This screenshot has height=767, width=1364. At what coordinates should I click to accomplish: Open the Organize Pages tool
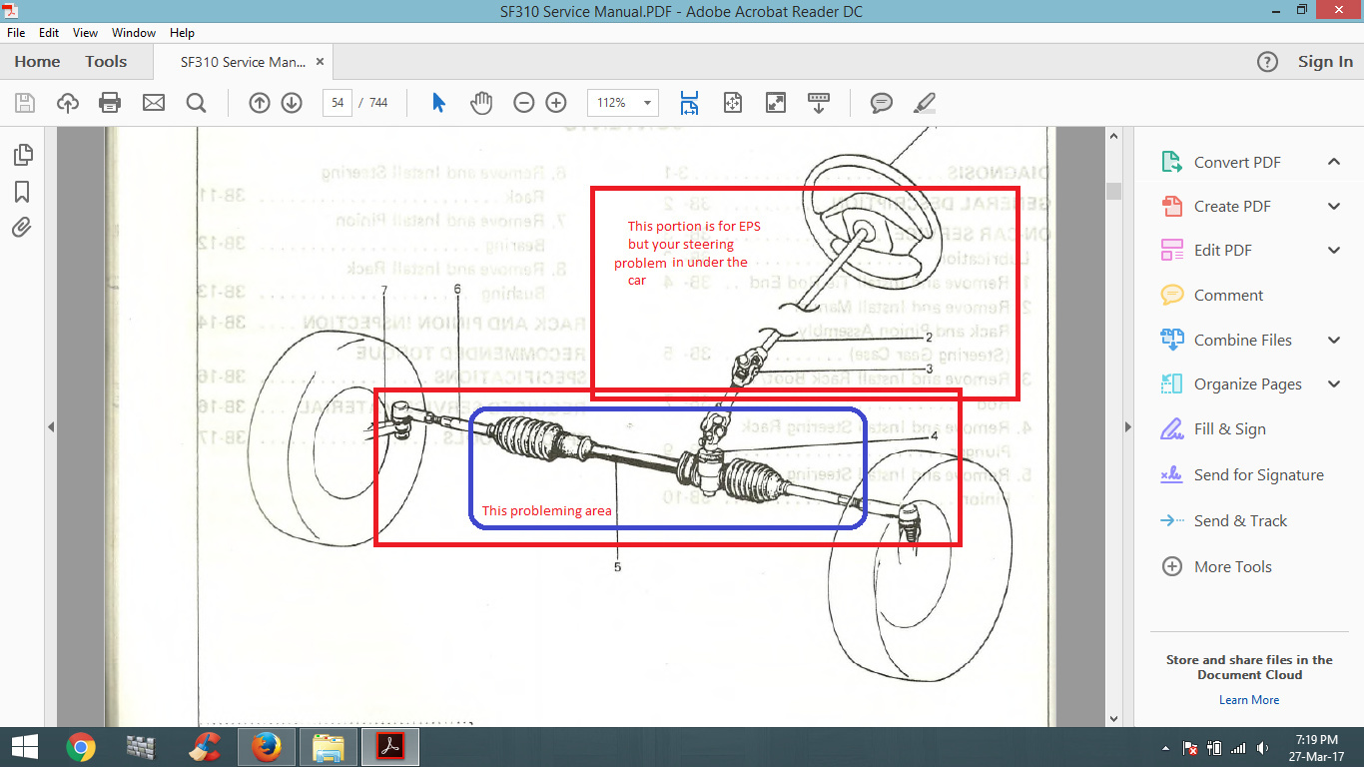pyautogui.click(x=1247, y=383)
